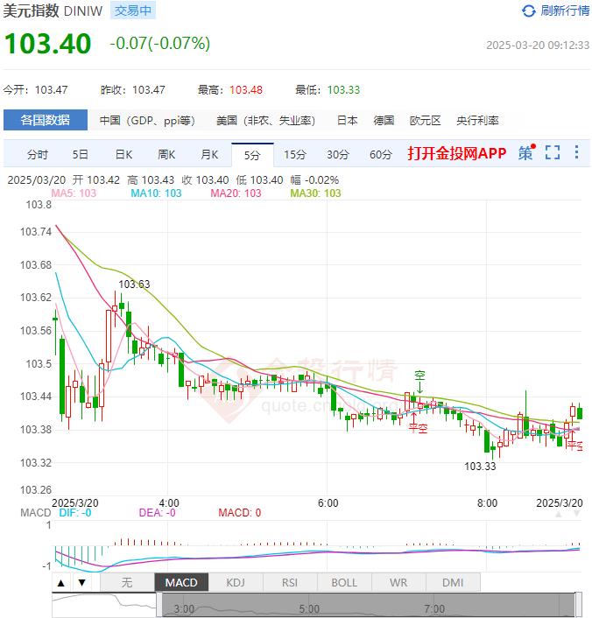
Task: Enter fullscreen chart mode
Action: point(552,153)
